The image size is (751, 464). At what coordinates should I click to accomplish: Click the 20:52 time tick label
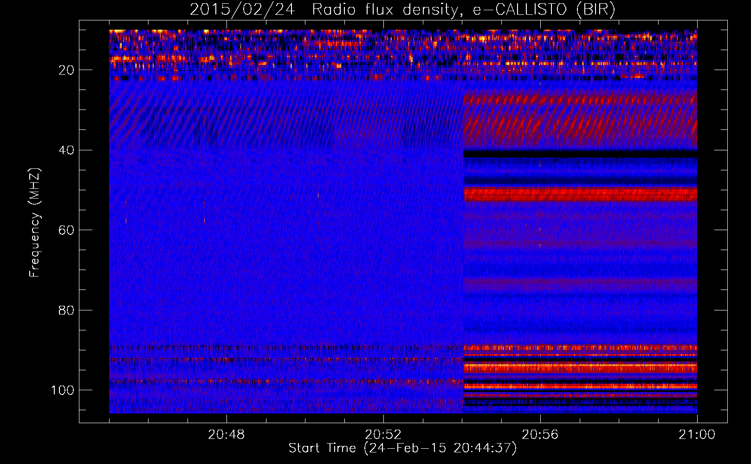383,435
